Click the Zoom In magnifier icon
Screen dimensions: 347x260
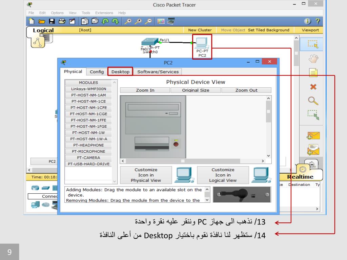128,21
